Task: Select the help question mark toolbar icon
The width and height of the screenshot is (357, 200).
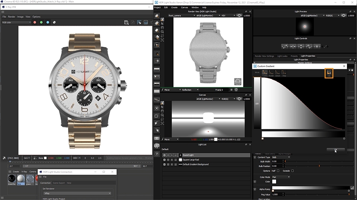Action: pos(156,154)
